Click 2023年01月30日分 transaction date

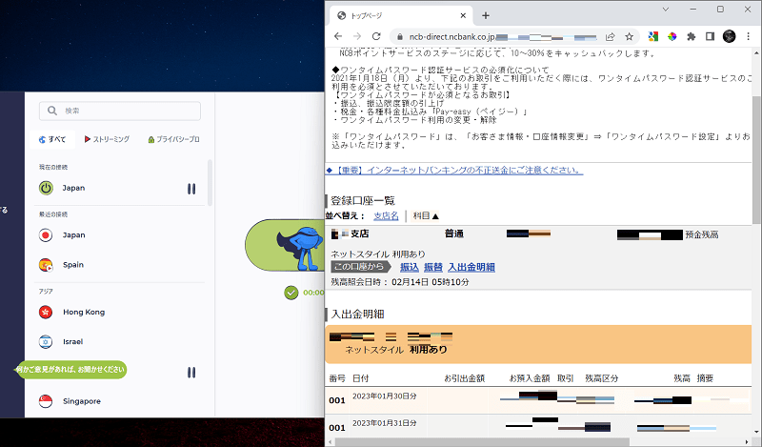385,396
